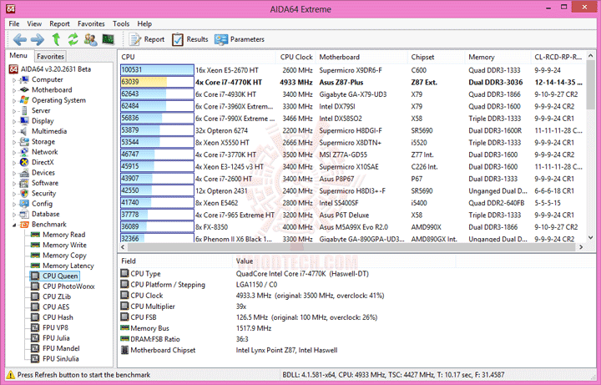Click the Back navigation arrow
The height and width of the screenshot is (385, 601).
pos(19,39)
